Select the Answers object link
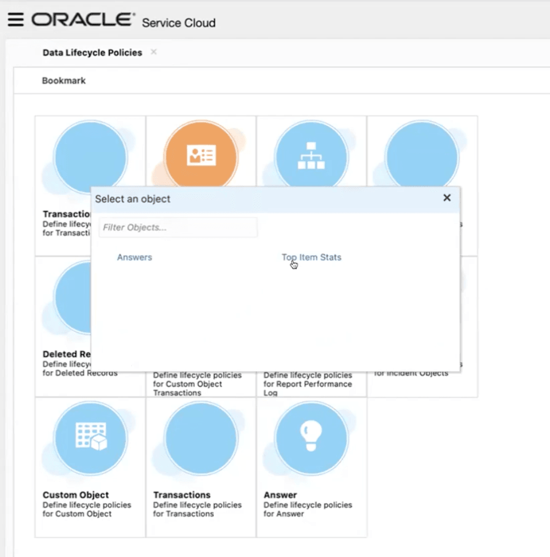The image size is (550, 557). [134, 257]
